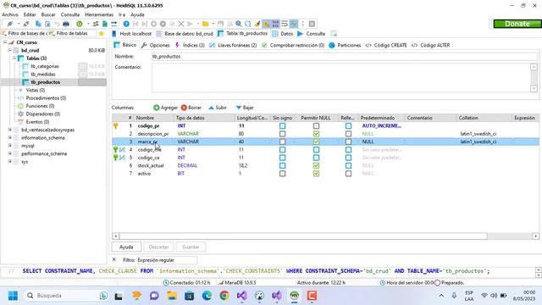Switch to the Llaves foráneas (2) tab
Viewport: 542px width, 305px height.
pyautogui.click(x=233, y=45)
